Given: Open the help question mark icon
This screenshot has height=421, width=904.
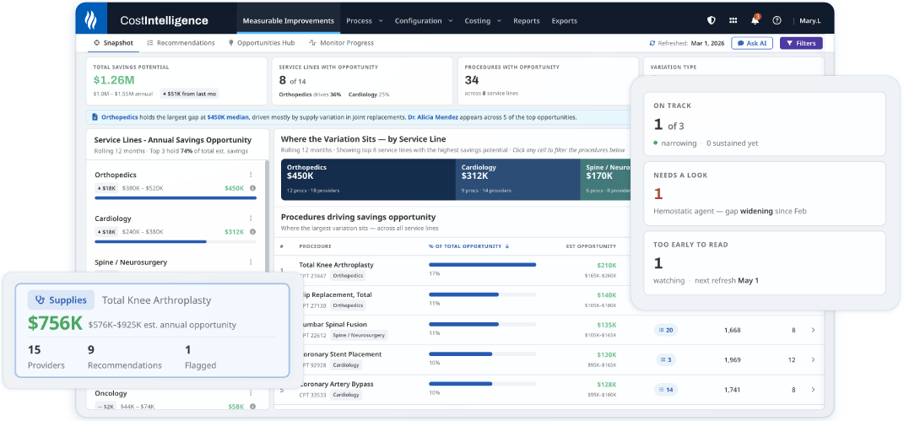Looking at the screenshot, I should pos(777,20).
